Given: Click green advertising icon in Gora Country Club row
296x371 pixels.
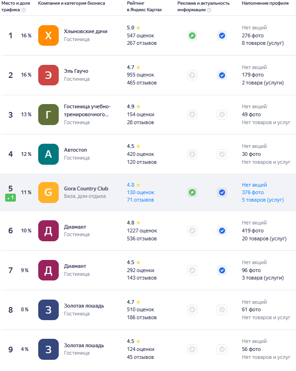Looking at the screenshot, I should point(192,192).
